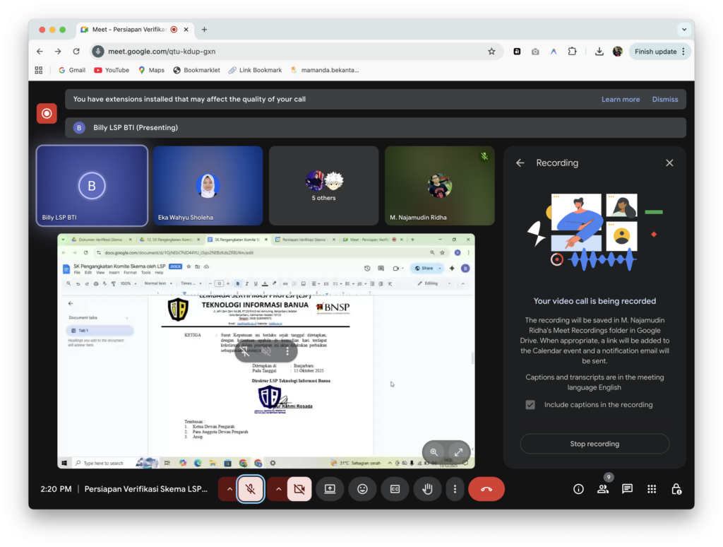The height and width of the screenshot is (547, 723).
Task: Raise hand using the hand icon
Action: tap(427, 488)
